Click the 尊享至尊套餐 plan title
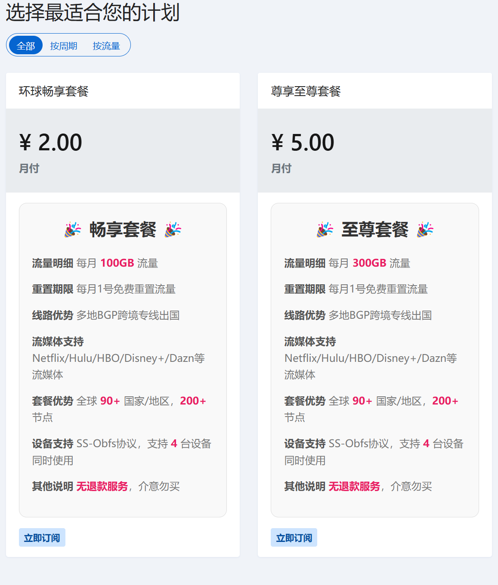Image resolution: width=498 pixels, height=585 pixels. click(306, 91)
